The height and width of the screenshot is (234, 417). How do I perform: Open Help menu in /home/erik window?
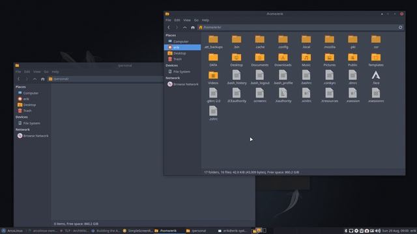[x=205, y=20]
